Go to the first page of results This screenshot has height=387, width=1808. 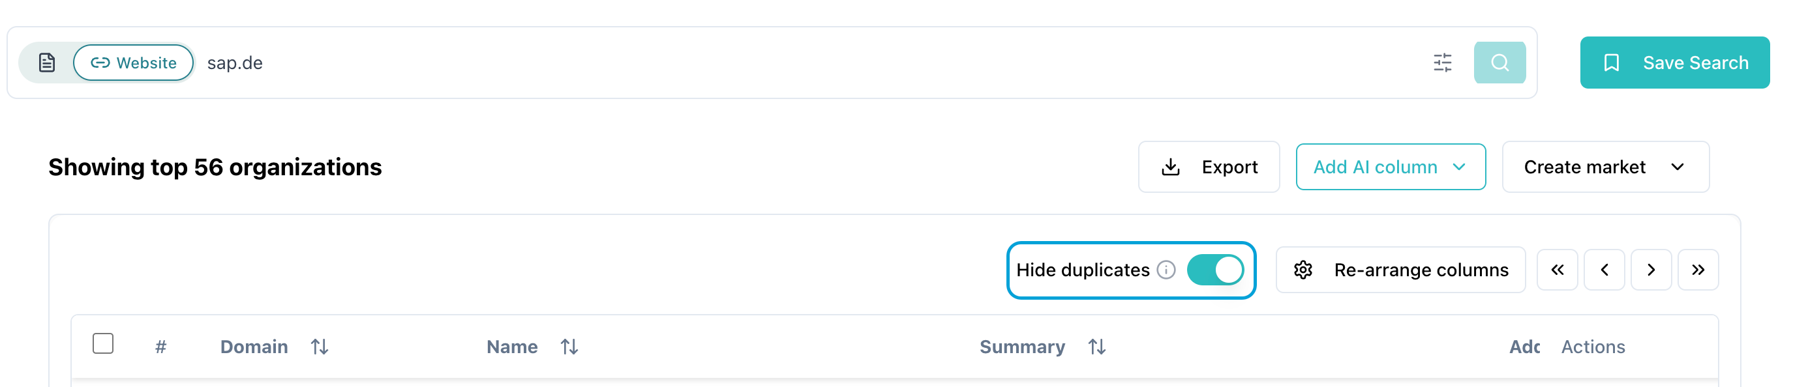[1557, 270]
